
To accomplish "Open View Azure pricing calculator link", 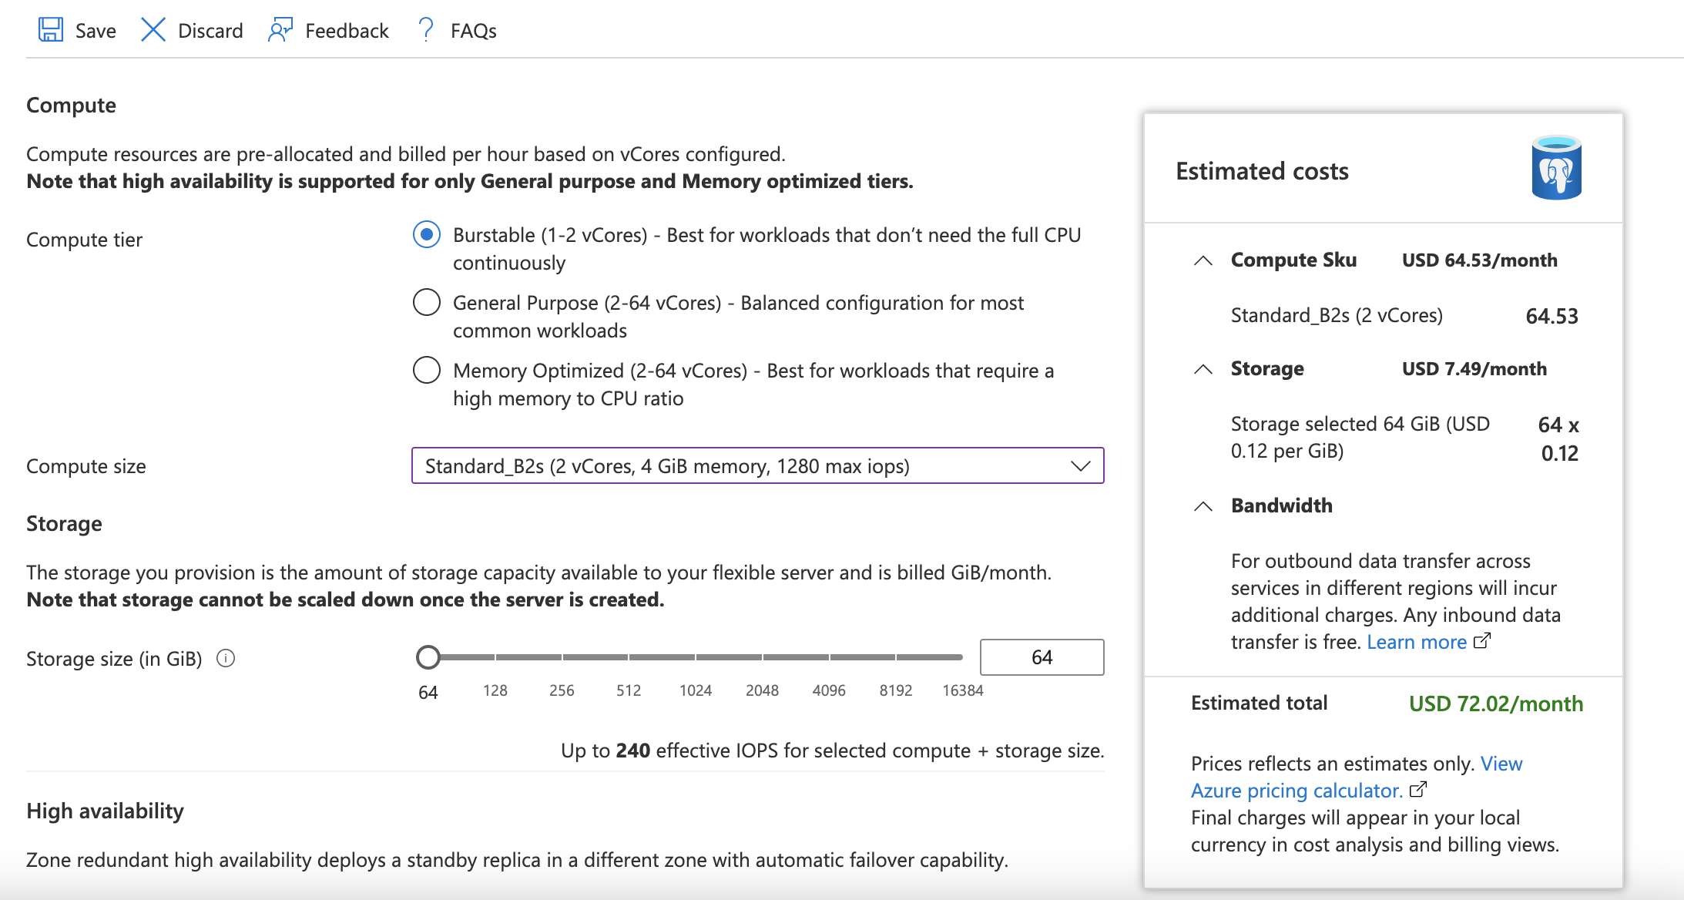I will pyautogui.click(x=1297, y=791).
